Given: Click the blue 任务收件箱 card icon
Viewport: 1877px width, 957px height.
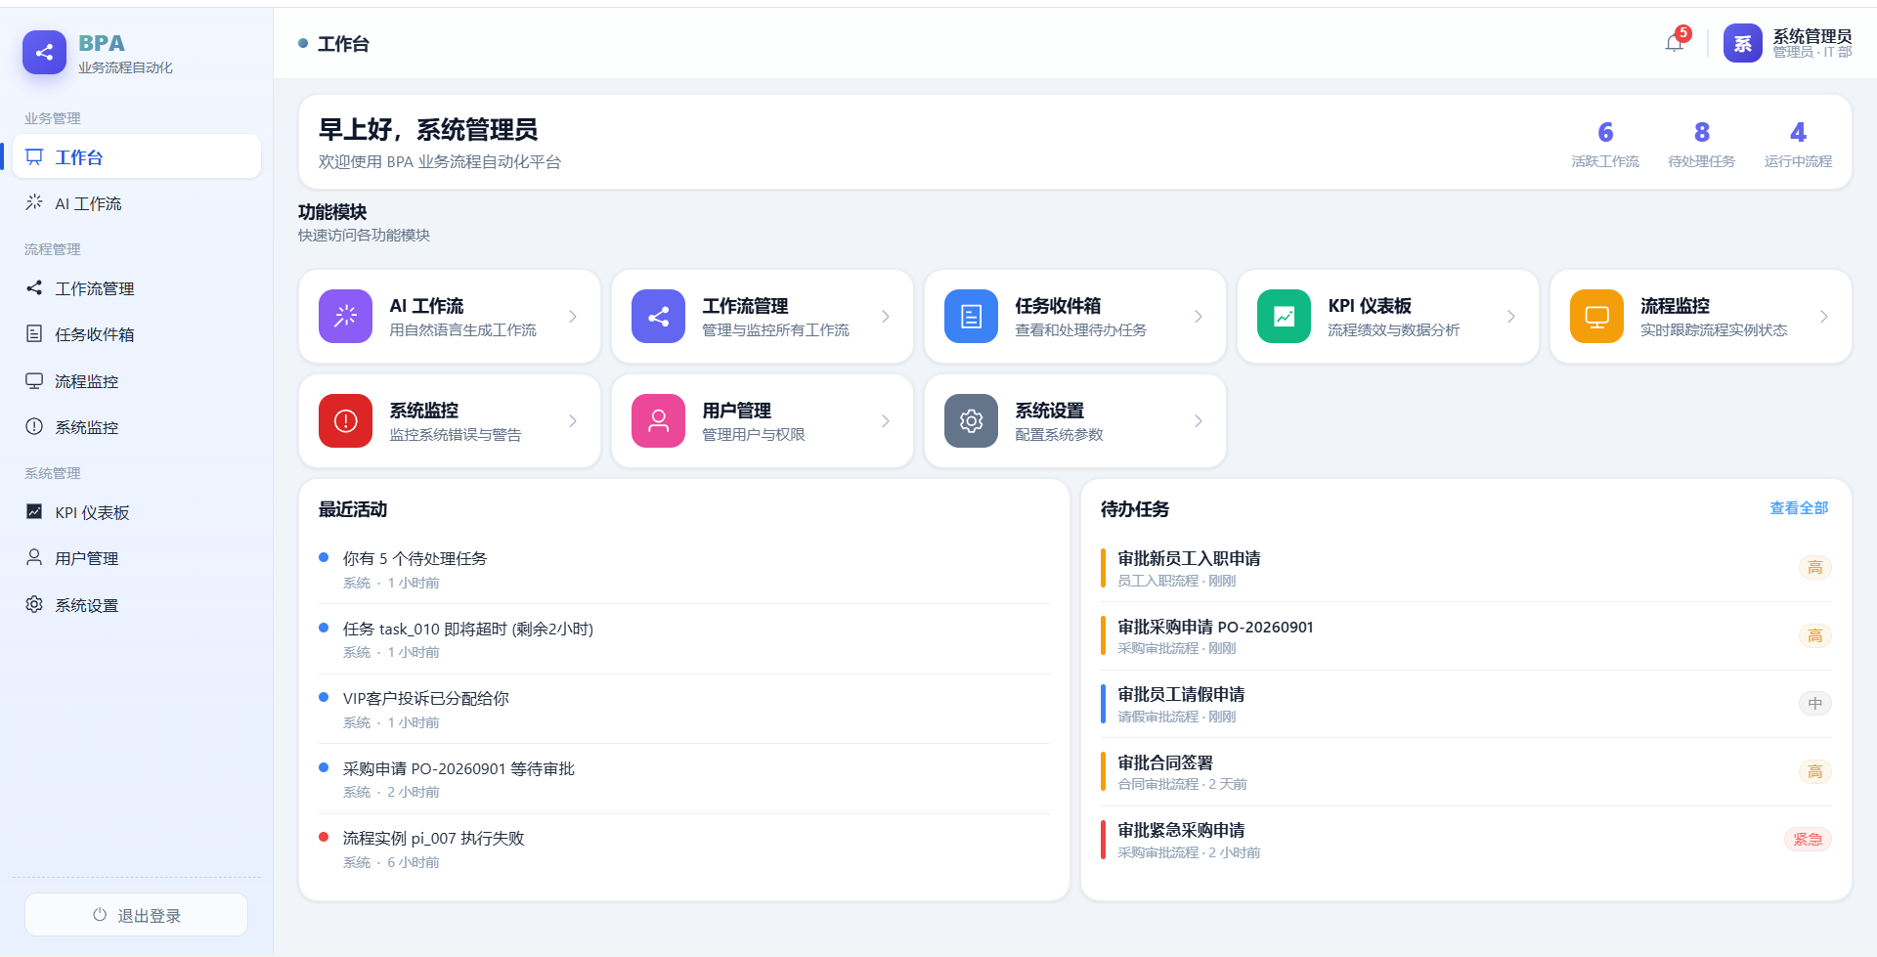Looking at the screenshot, I should click(x=971, y=316).
